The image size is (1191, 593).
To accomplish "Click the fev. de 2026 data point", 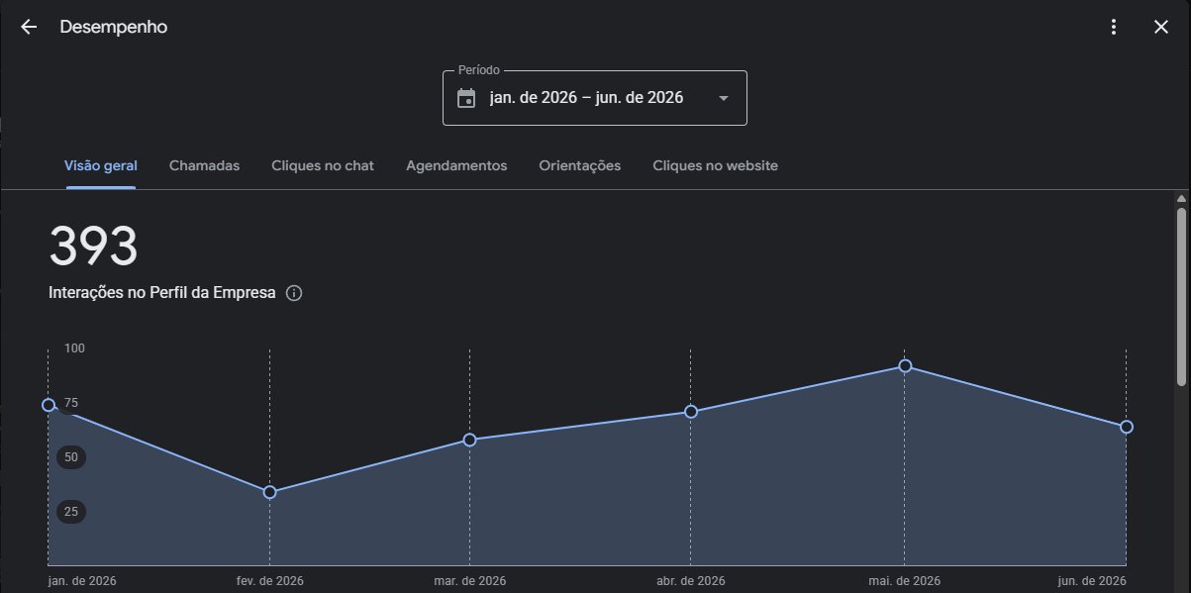I will [269, 492].
